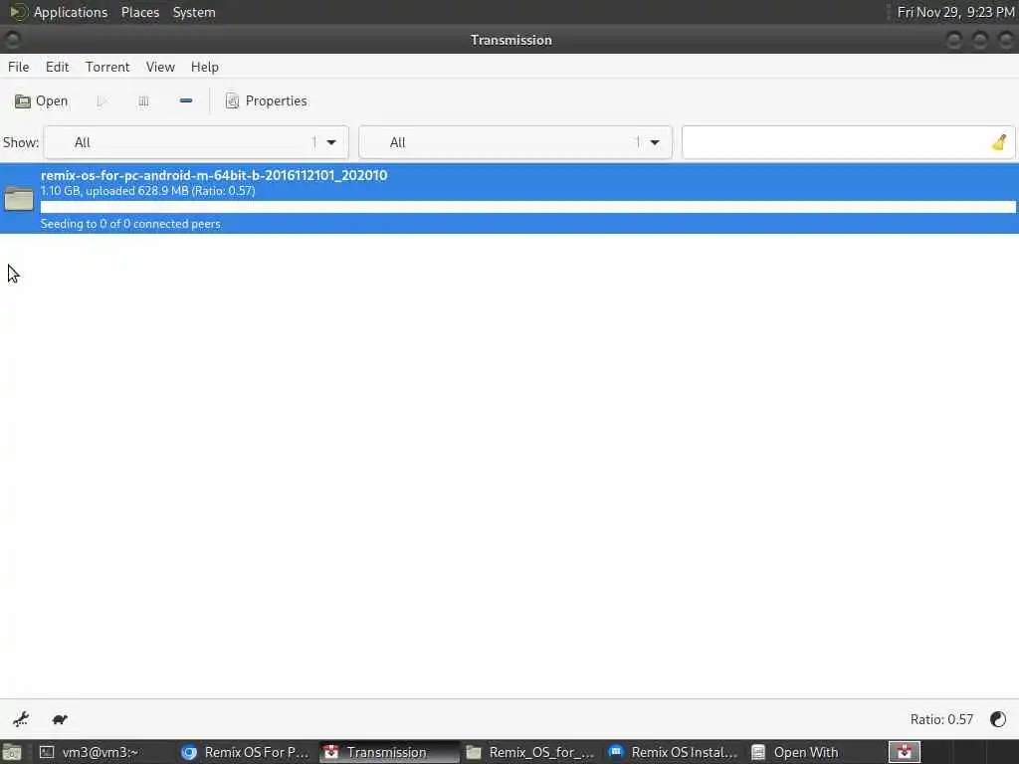Open the Places panel menu
1019x764 pixels.
tap(139, 12)
